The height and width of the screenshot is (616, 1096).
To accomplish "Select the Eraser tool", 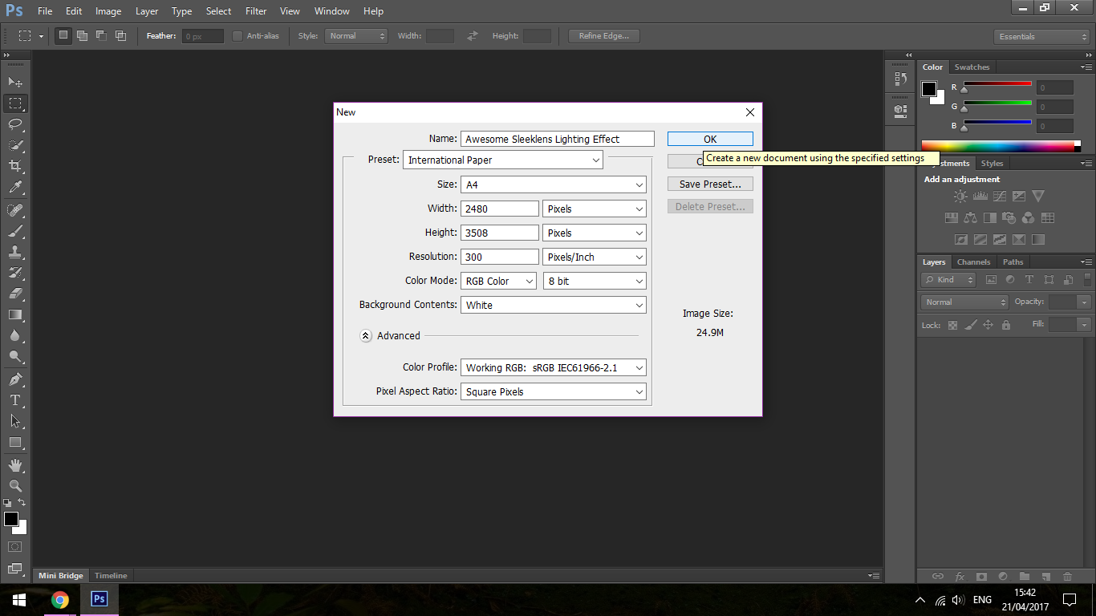I will click(x=15, y=294).
